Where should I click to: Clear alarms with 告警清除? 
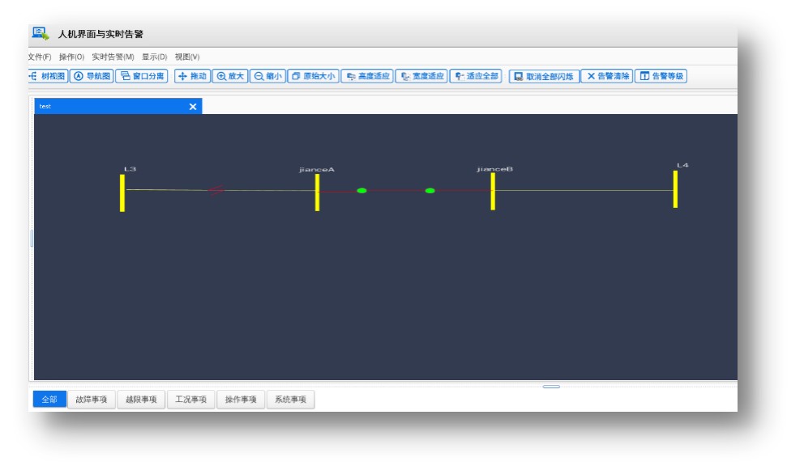607,76
